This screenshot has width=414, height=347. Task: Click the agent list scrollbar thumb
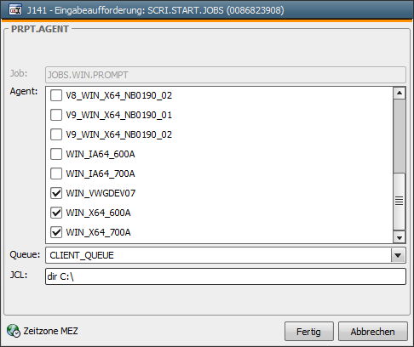[x=400, y=202]
